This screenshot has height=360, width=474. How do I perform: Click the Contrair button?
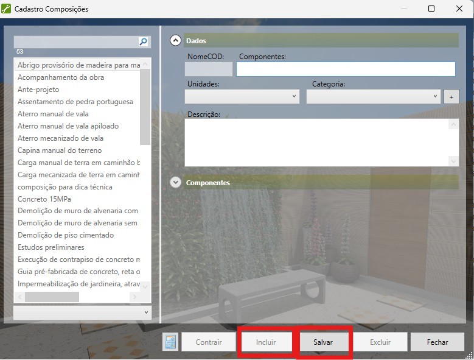[209, 342]
